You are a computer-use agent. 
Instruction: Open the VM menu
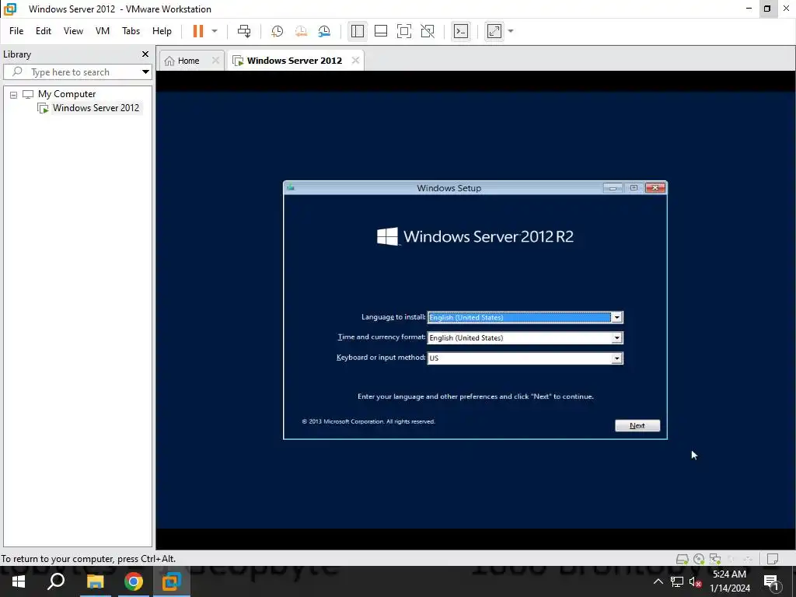tap(103, 31)
